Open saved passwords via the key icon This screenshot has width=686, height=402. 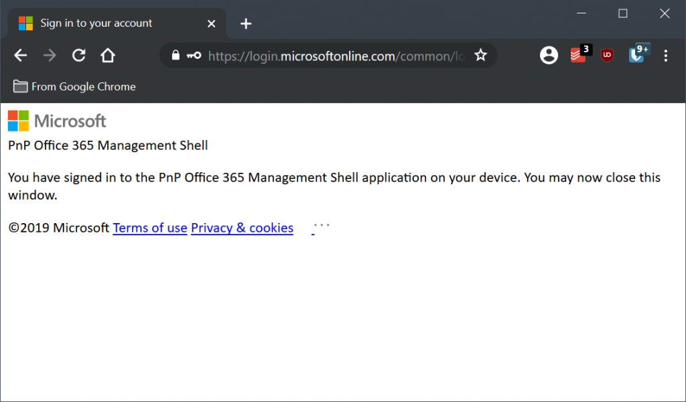coord(194,55)
